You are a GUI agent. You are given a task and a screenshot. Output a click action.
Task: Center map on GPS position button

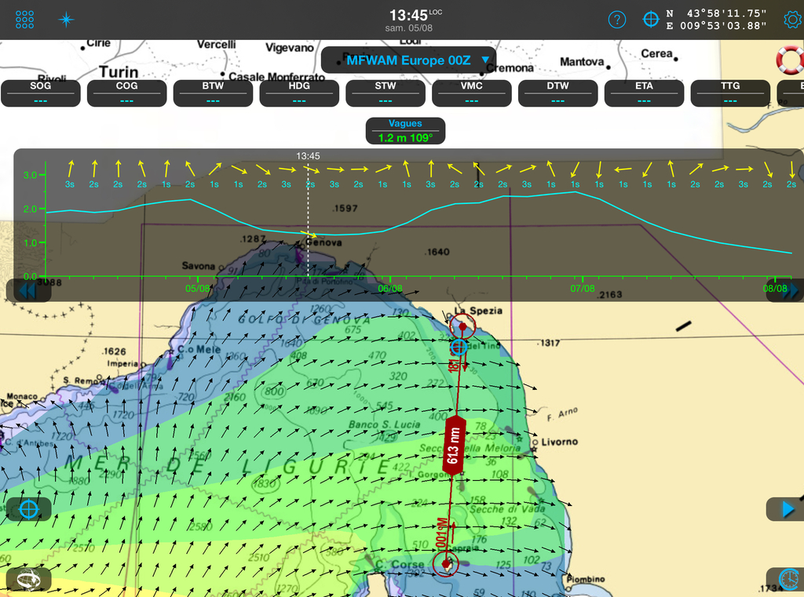tap(28, 509)
